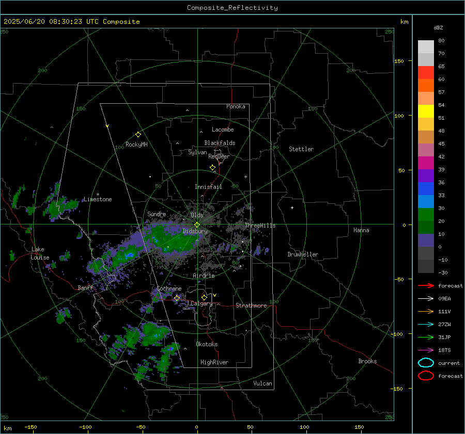The height and width of the screenshot is (434, 465).
Task: Click the Okotoks city label
Action: [207, 344]
